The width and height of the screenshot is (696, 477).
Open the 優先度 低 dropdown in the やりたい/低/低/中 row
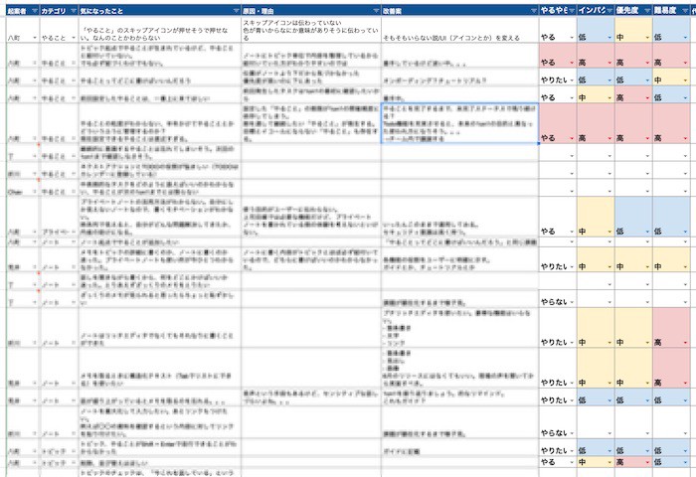pyautogui.click(x=647, y=80)
